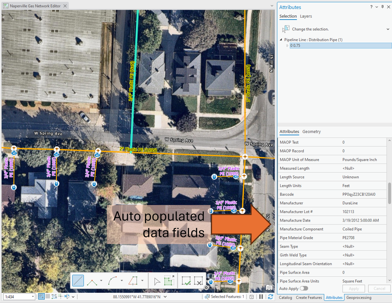Click the attribute table vertical scrollbar thumb

click(x=389, y=193)
